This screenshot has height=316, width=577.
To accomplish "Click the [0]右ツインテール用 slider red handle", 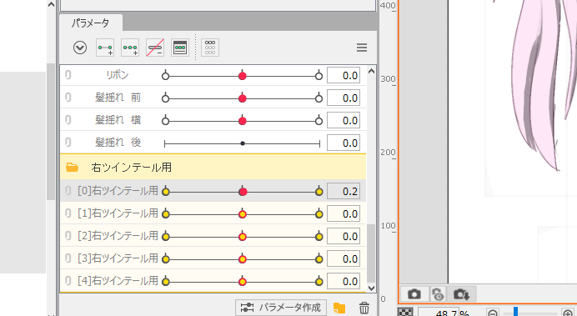I will (x=243, y=191).
